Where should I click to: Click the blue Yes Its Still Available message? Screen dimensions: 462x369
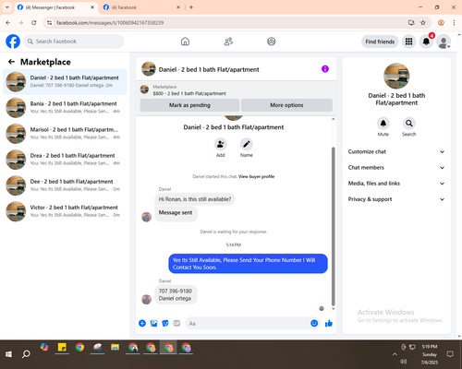(248, 264)
